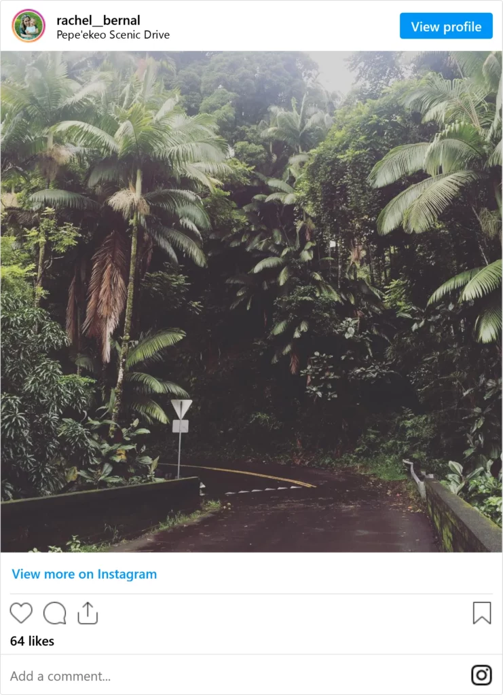
Task: Click the yield sign in the photo
Action: [x=181, y=408]
